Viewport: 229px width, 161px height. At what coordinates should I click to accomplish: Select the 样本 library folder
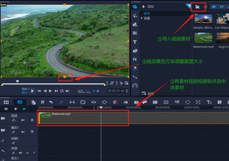click(x=147, y=13)
